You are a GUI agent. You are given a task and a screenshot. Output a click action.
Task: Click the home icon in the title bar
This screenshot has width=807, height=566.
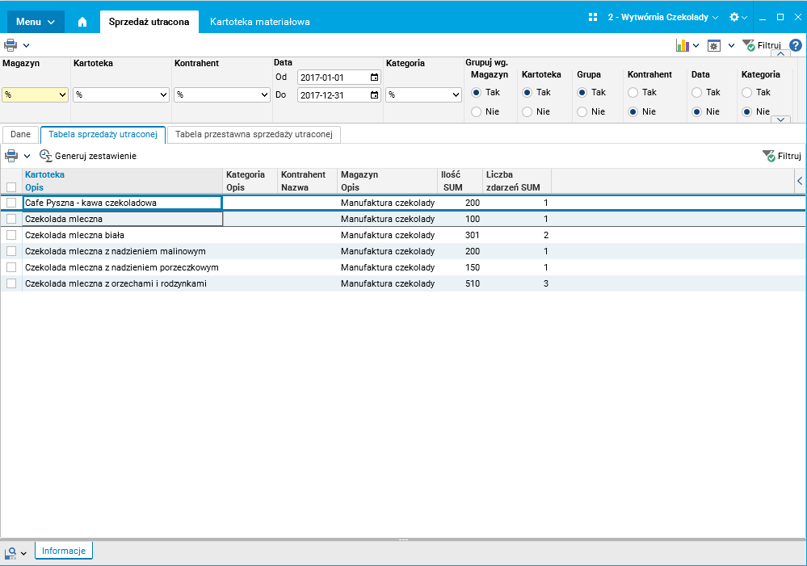pyautogui.click(x=82, y=22)
